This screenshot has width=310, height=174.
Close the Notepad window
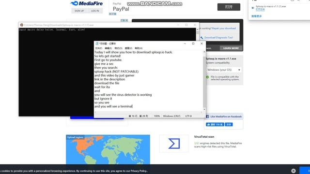pyautogui.click(x=201, y=43)
